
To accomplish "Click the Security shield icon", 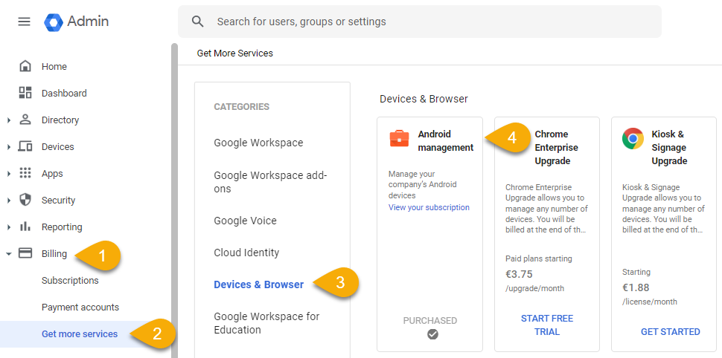I will (x=25, y=200).
